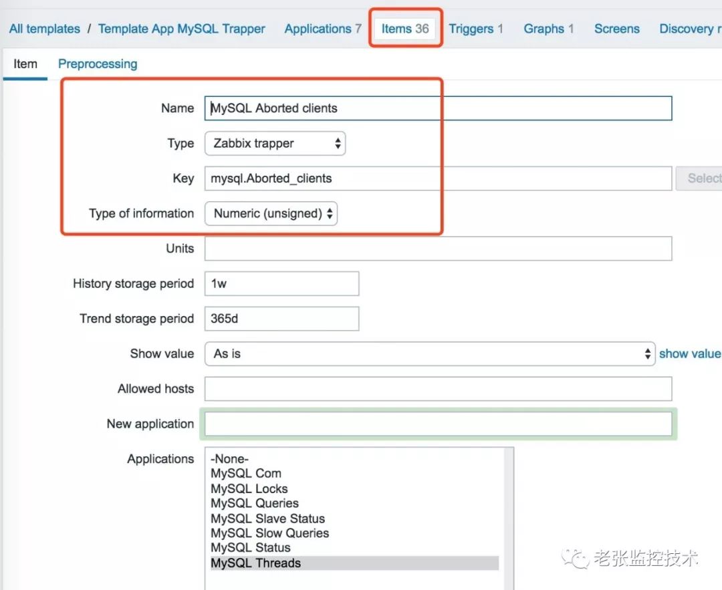
Task: Open the Items 36 tab
Action: tap(404, 29)
